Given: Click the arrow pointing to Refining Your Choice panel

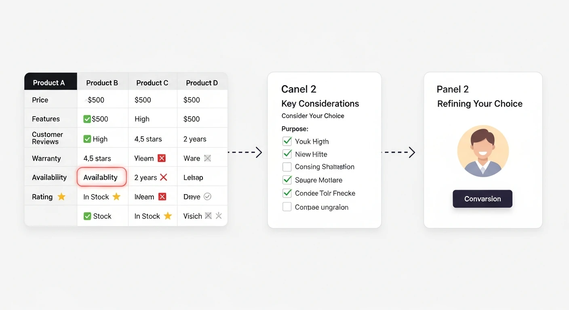Looking at the screenshot, I should pos(398,152).
